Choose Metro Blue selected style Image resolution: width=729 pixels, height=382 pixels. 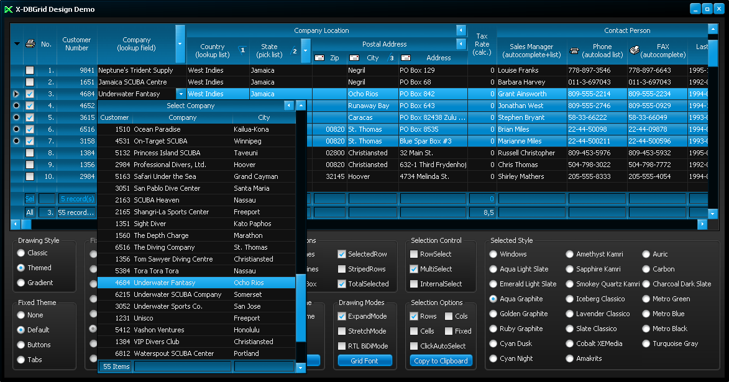(x=646, y=314)
